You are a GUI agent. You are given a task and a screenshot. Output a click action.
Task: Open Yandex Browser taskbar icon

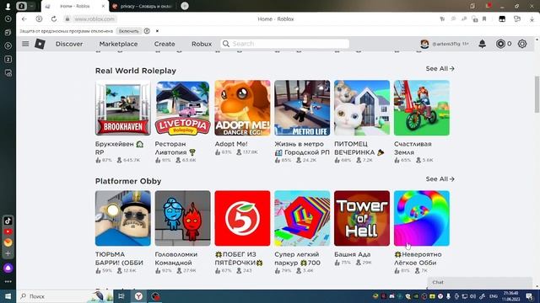[138, 296]
